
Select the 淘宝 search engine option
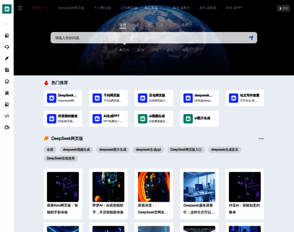185,50
